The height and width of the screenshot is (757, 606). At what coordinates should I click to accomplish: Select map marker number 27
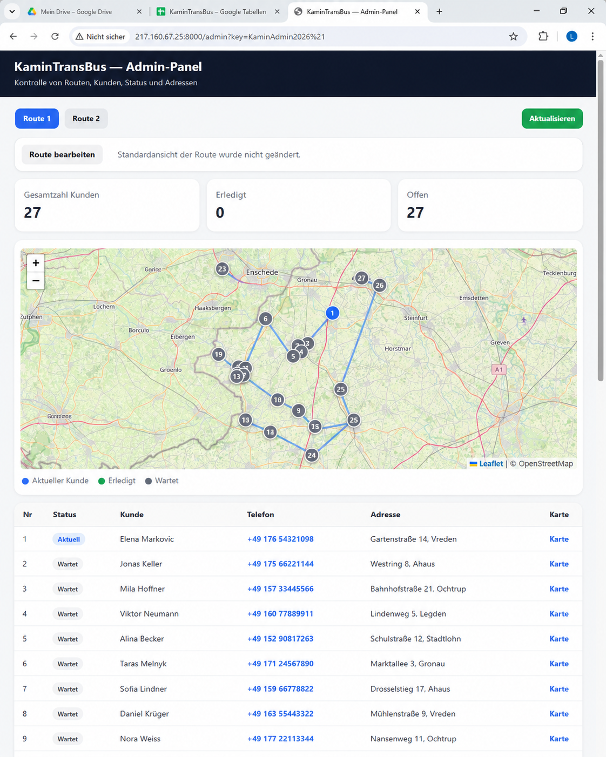click(361, 278)
